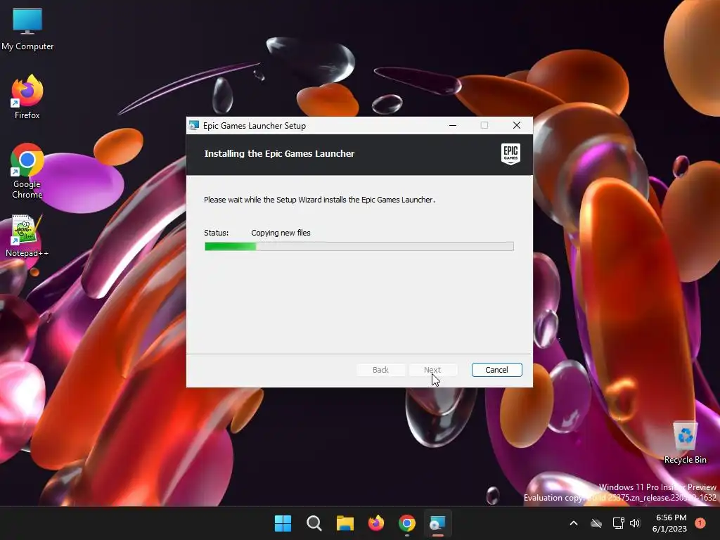Click the disabled maximize button of Setup

484,125
